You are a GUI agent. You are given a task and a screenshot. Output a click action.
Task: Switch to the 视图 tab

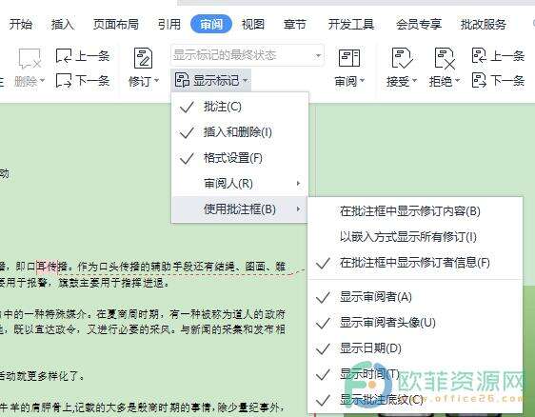[x=253, y=24]
